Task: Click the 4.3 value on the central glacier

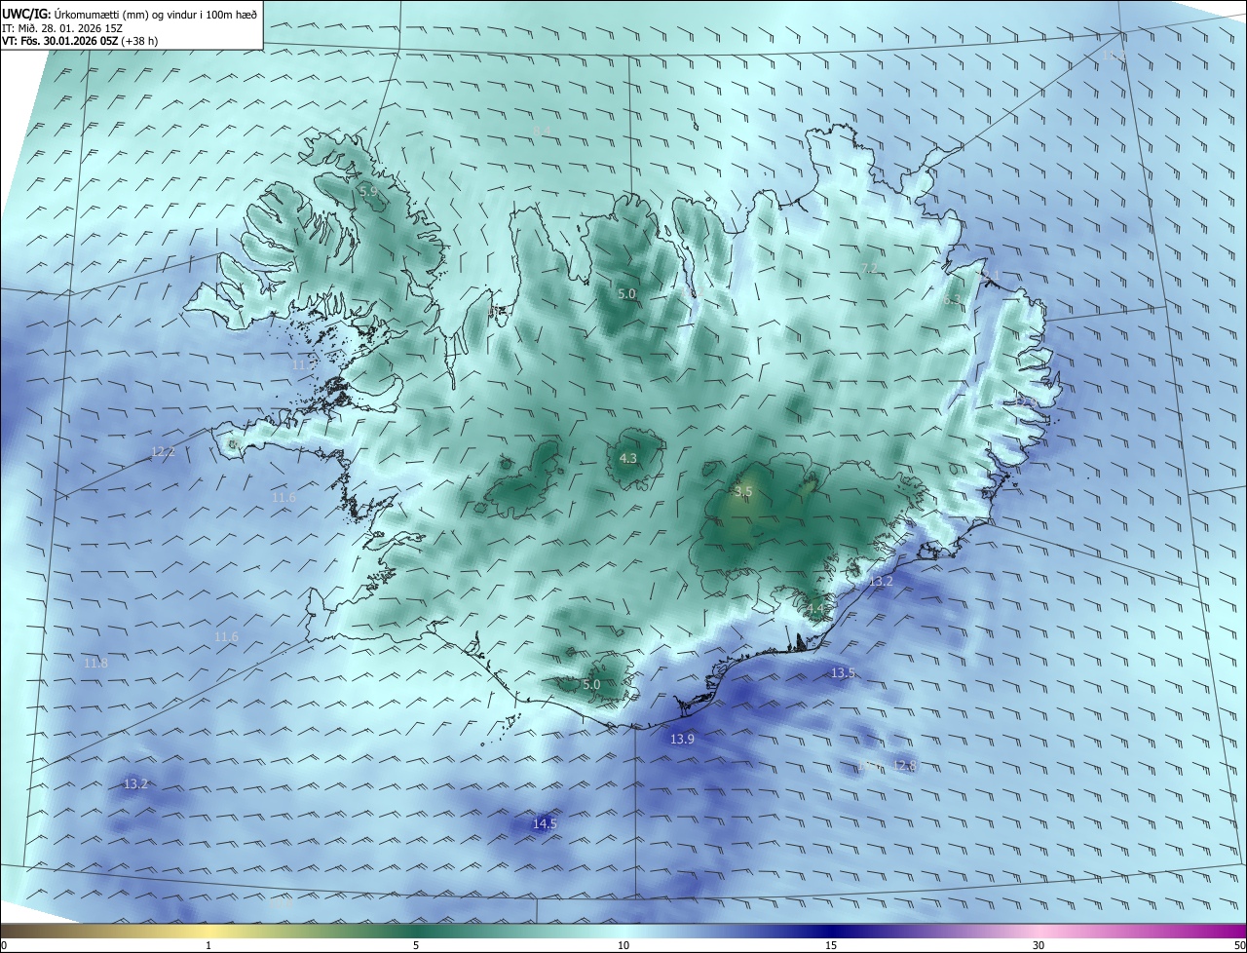Action: pos(628,458)
